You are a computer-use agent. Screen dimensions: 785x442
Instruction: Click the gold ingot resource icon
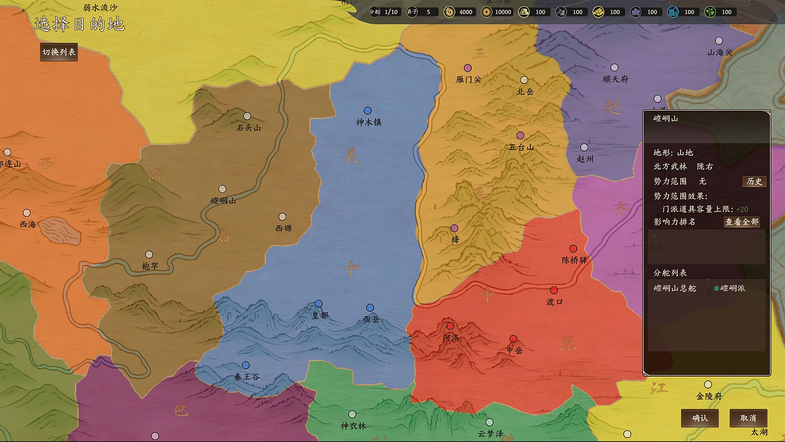pos(598,12)
